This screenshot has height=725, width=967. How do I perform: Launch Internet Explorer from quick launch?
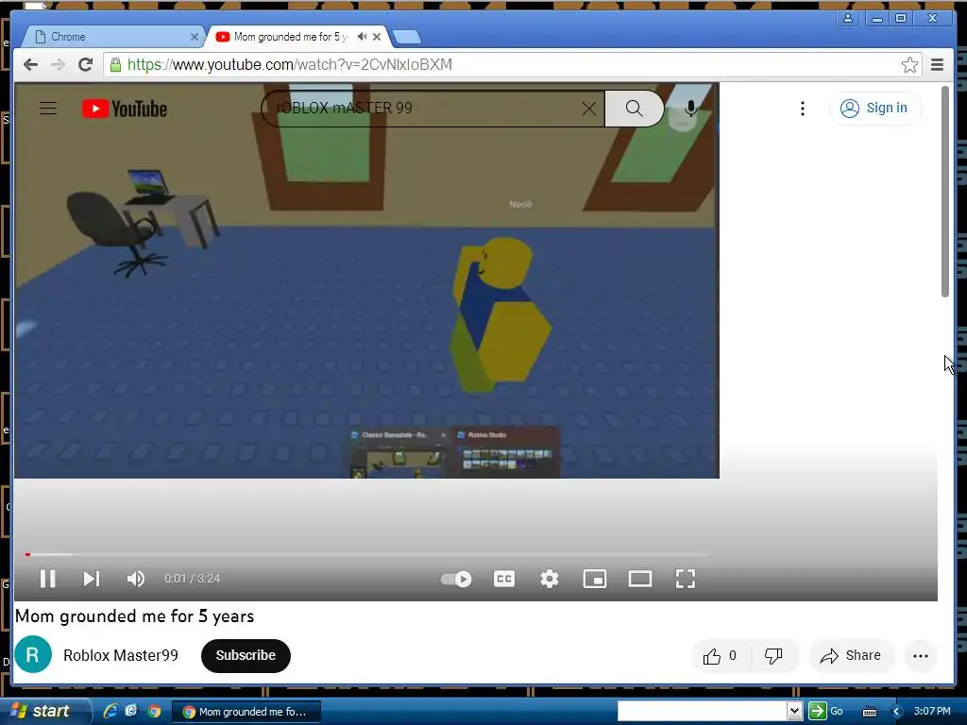coord(110,712)
